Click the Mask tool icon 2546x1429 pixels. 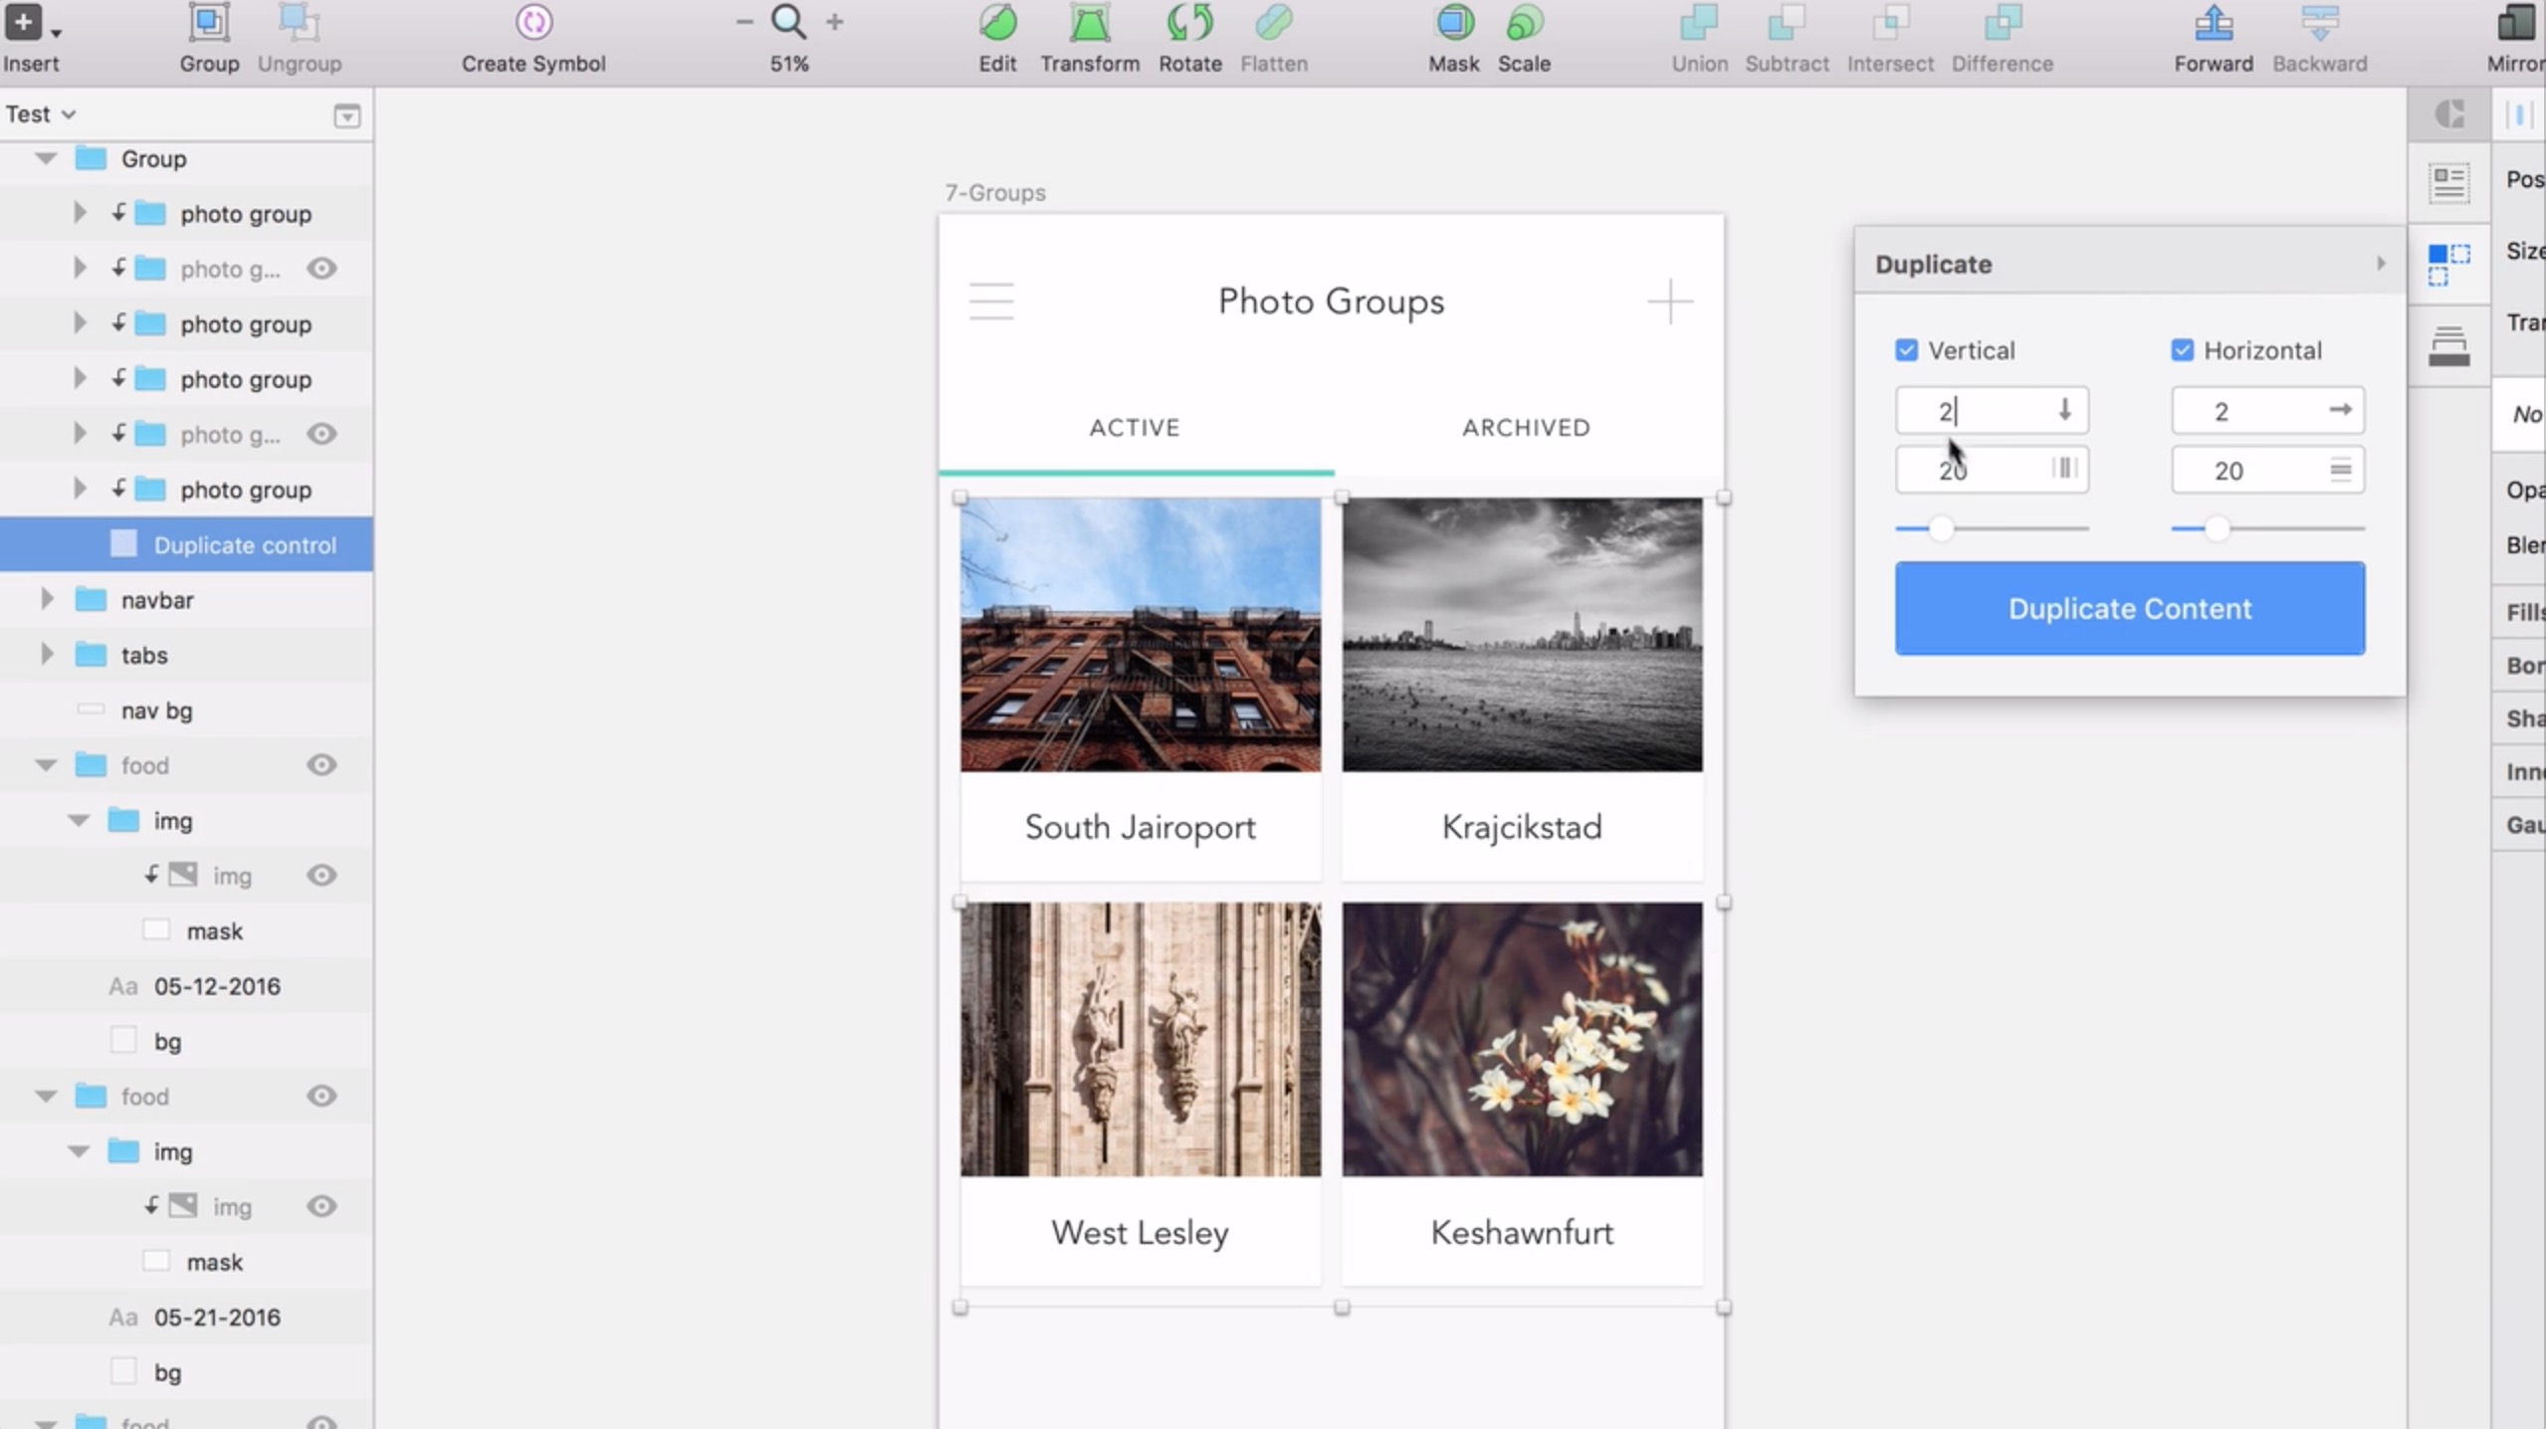(x=1454, y=24)
